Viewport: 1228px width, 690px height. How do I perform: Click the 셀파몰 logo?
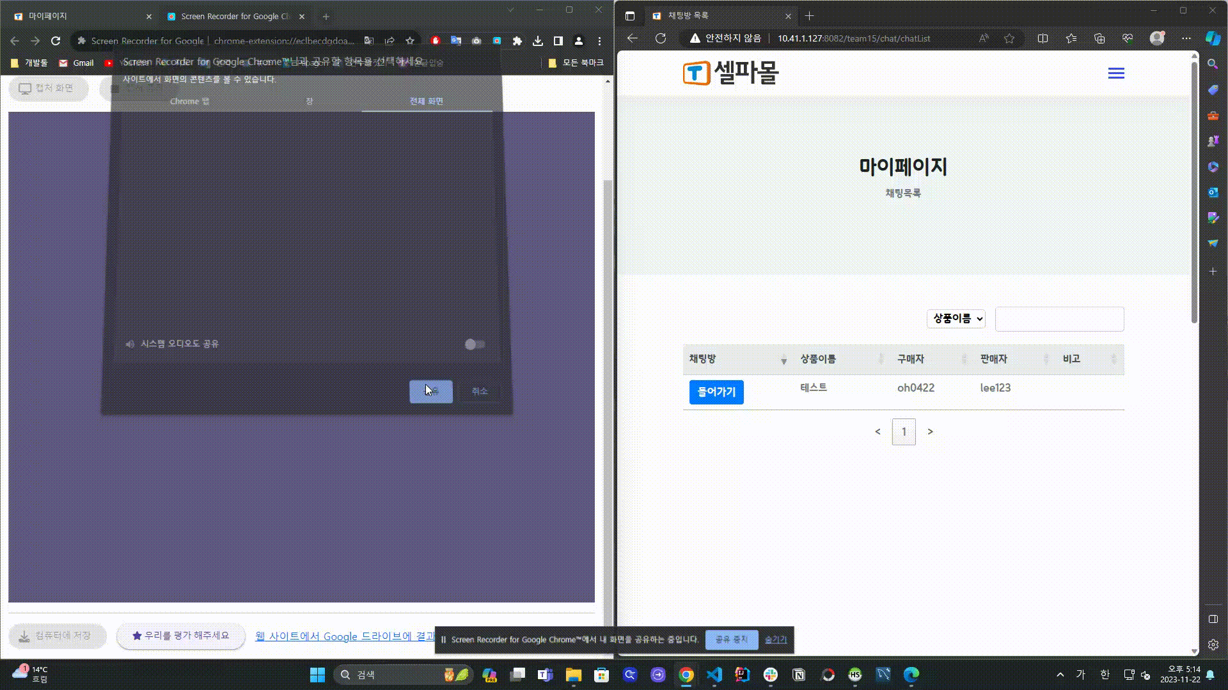730,73
